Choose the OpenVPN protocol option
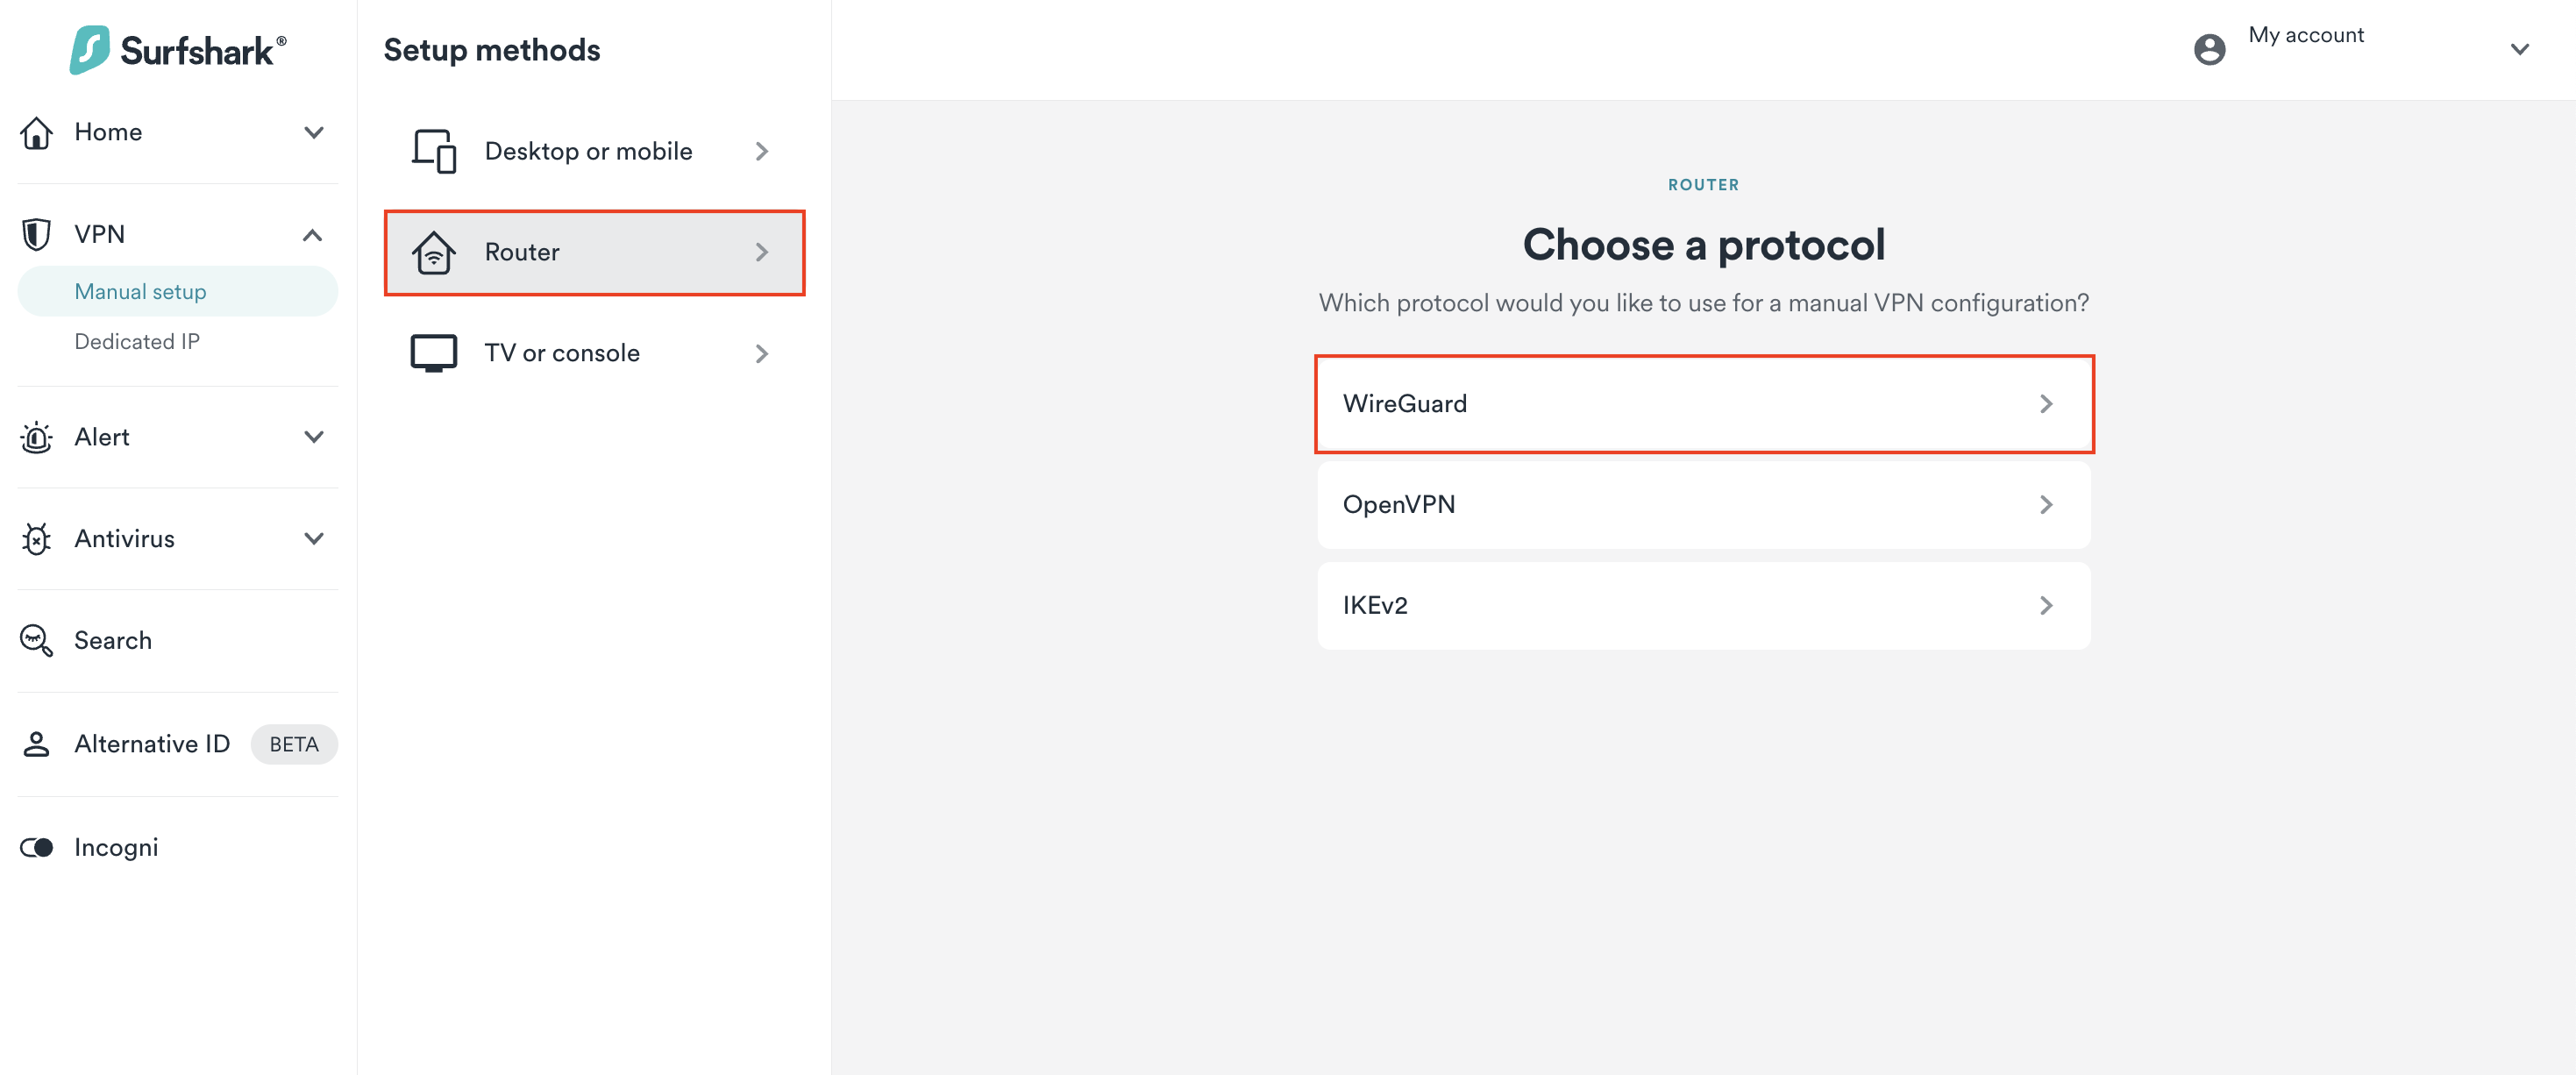Image resolution: width=2576 pixels, height=1075 pixels. (1703, 505)
